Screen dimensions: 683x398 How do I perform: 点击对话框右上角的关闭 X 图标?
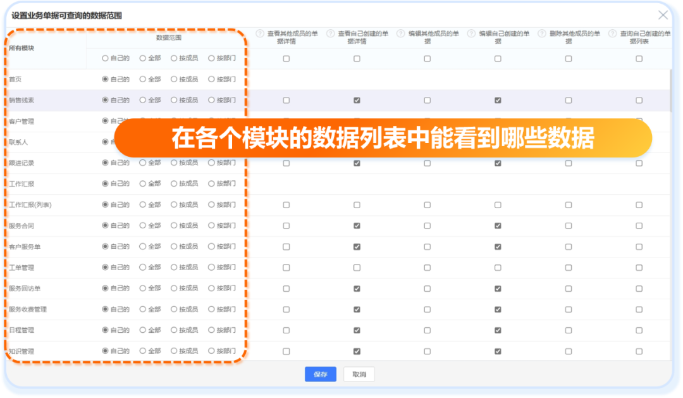pyautogui.click(x=663, y=15)
